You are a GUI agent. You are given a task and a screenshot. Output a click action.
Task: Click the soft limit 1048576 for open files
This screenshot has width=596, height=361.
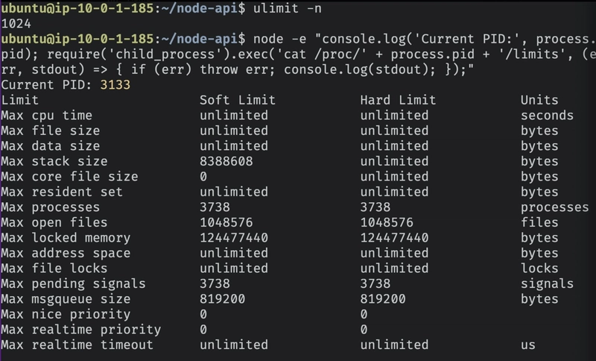click(x=226, y=222)
